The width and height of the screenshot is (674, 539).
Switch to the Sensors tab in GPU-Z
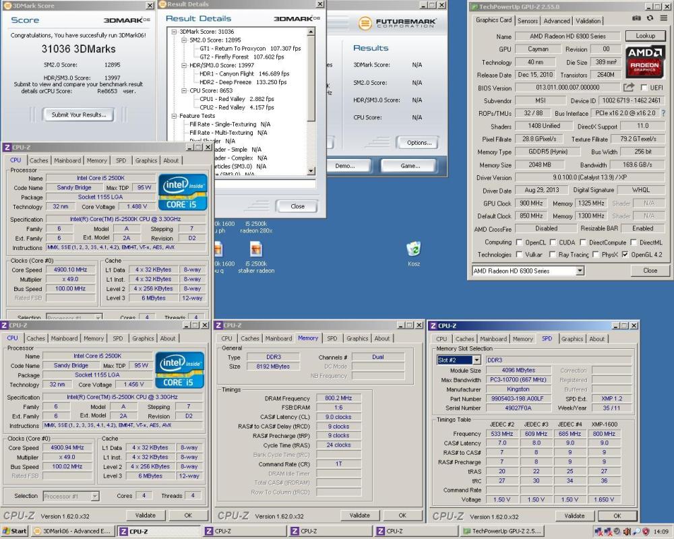tap(528, 21)
